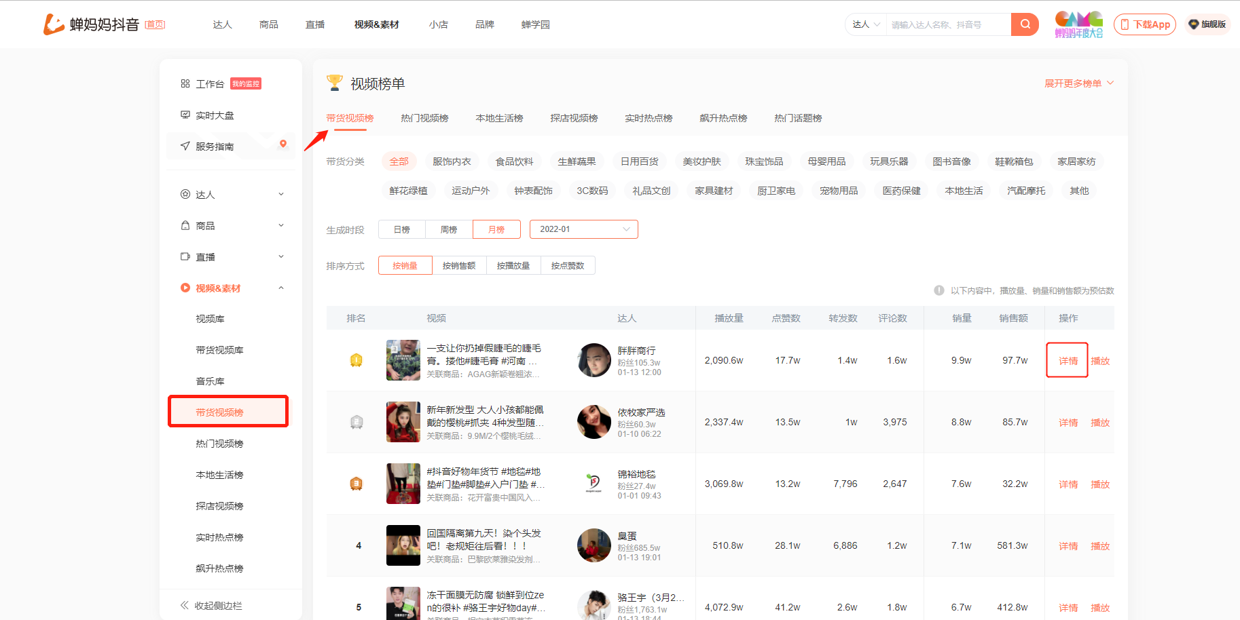This screenshot has height=620, width=1240.
Task: Filter by 食品饮料 category
Action: tap(515, 161)
